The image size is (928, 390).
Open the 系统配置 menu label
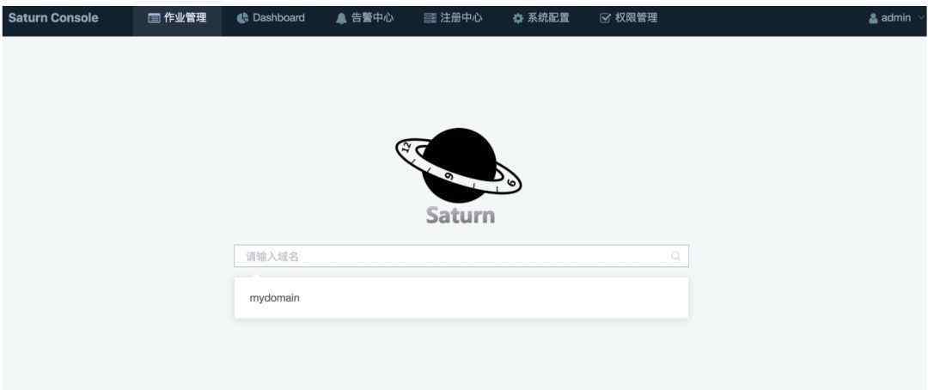click(x=548, y=18)
